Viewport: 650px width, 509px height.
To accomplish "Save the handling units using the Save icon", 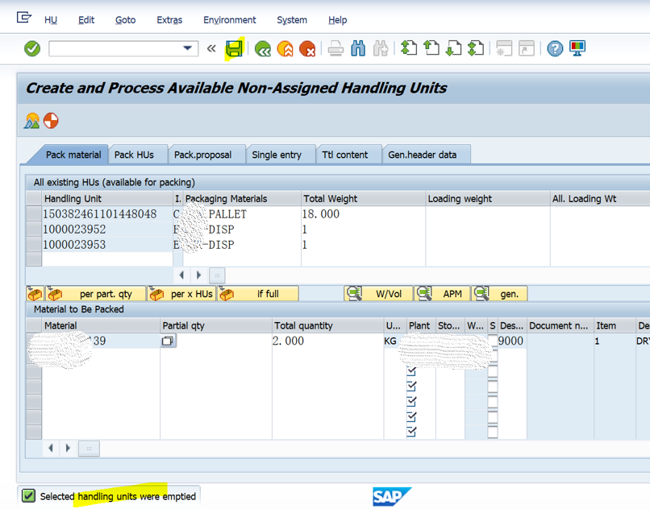I will 235,48.
